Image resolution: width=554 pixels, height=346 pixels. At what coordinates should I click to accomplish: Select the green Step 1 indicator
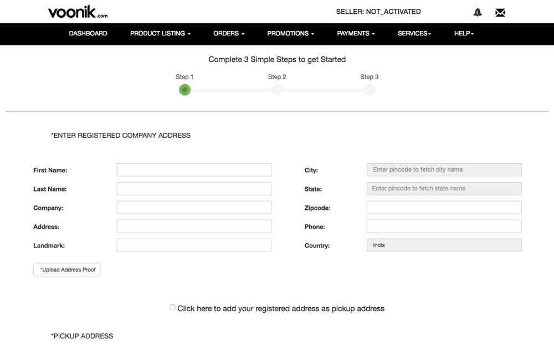(x=184, y=90)
